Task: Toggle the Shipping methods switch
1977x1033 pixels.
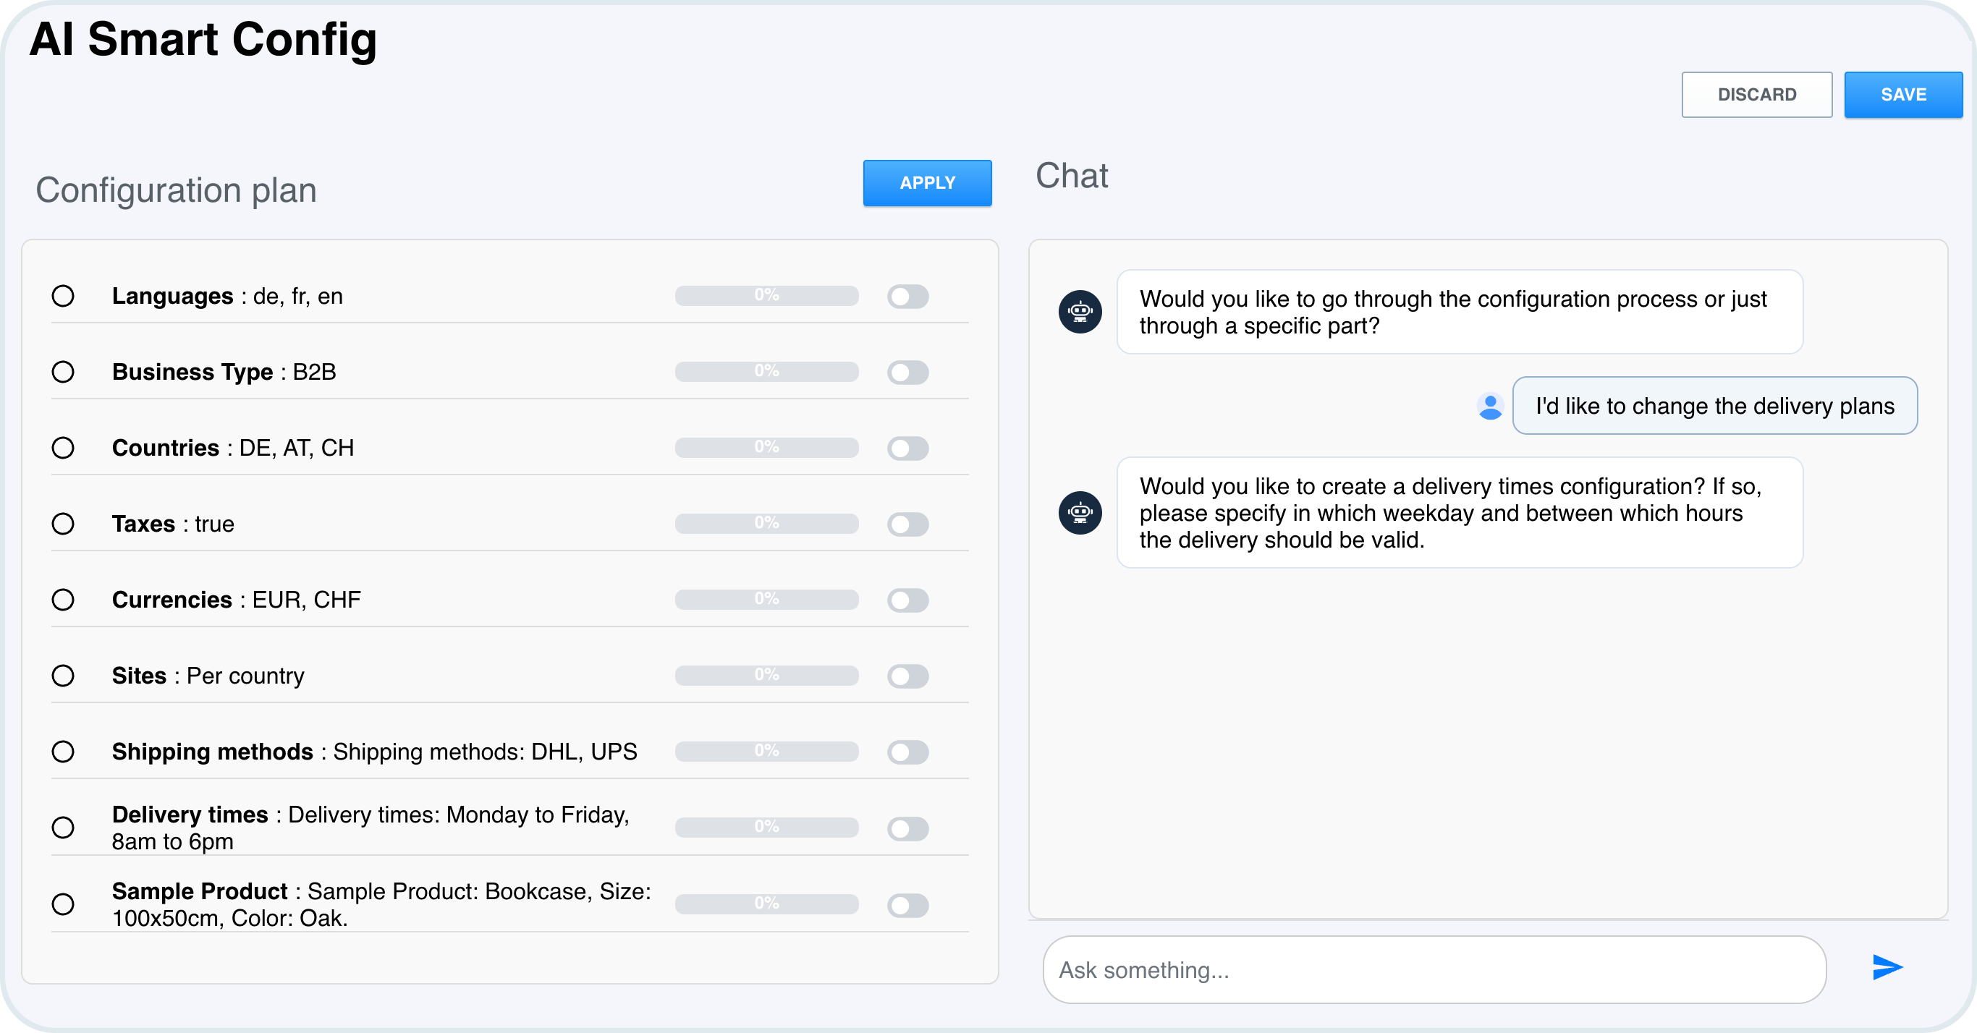Action: click(908, 752)
